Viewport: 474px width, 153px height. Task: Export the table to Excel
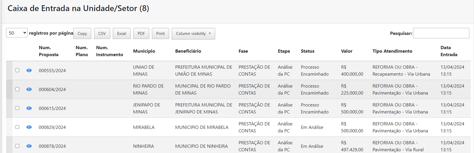click(122, 33)
